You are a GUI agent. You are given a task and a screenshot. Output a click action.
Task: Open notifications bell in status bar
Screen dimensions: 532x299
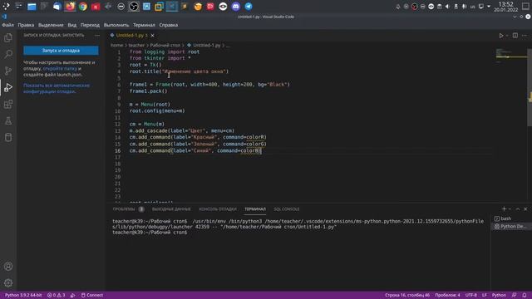(525, 296)
